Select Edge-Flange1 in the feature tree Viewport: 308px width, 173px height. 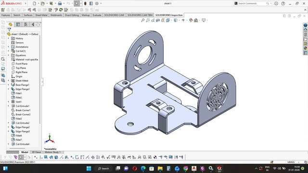pos(23,89)
